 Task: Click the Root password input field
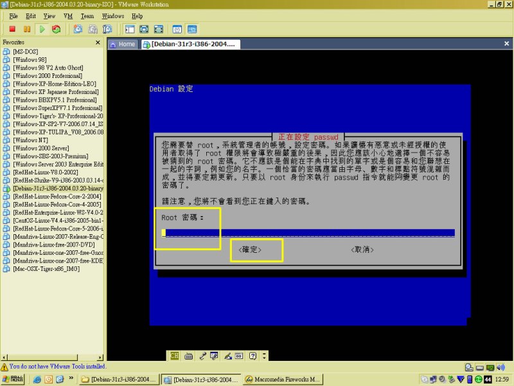pyautogui.click(x=308, y=233)
